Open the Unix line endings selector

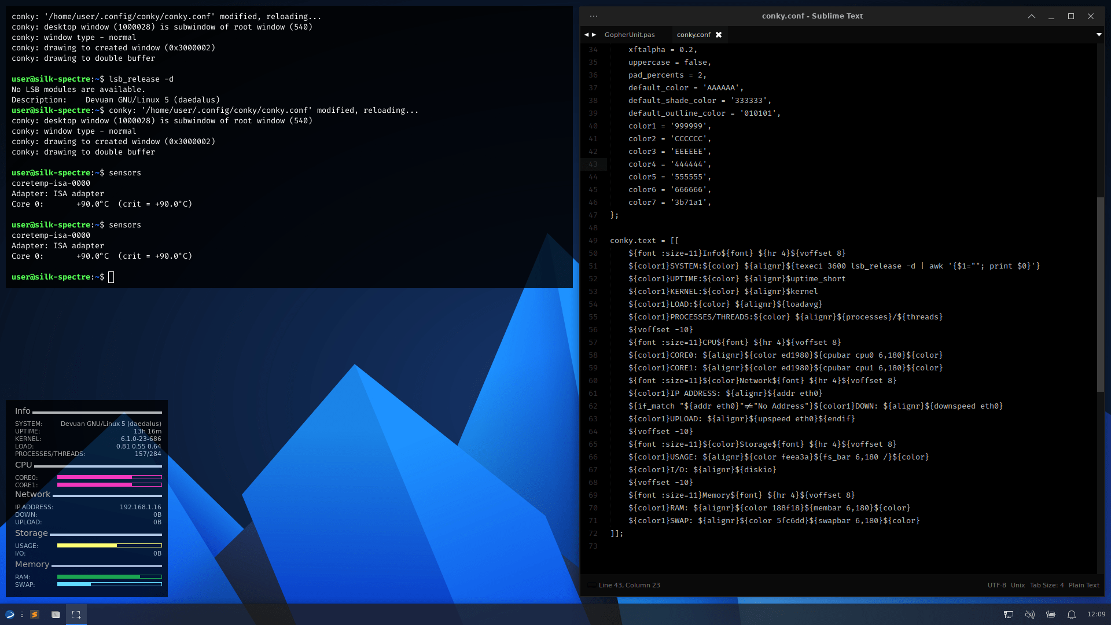1018,585
